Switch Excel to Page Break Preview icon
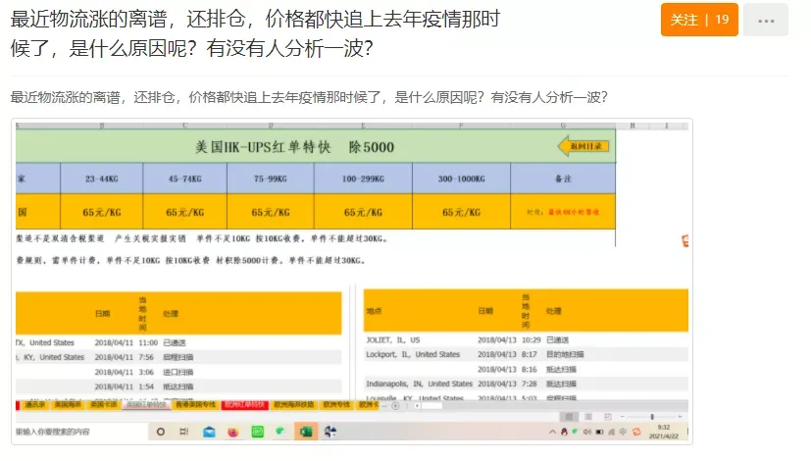This screenshot has width=811, height=461. tap(608, 417)
